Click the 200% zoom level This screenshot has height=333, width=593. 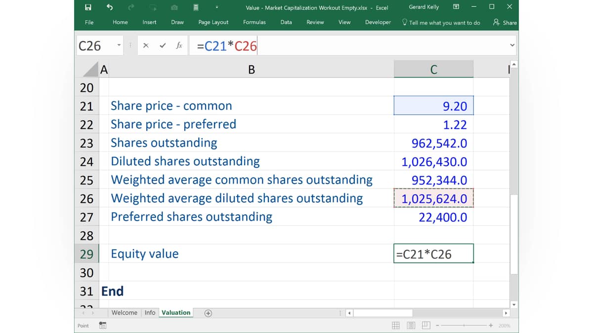[504, 326]
